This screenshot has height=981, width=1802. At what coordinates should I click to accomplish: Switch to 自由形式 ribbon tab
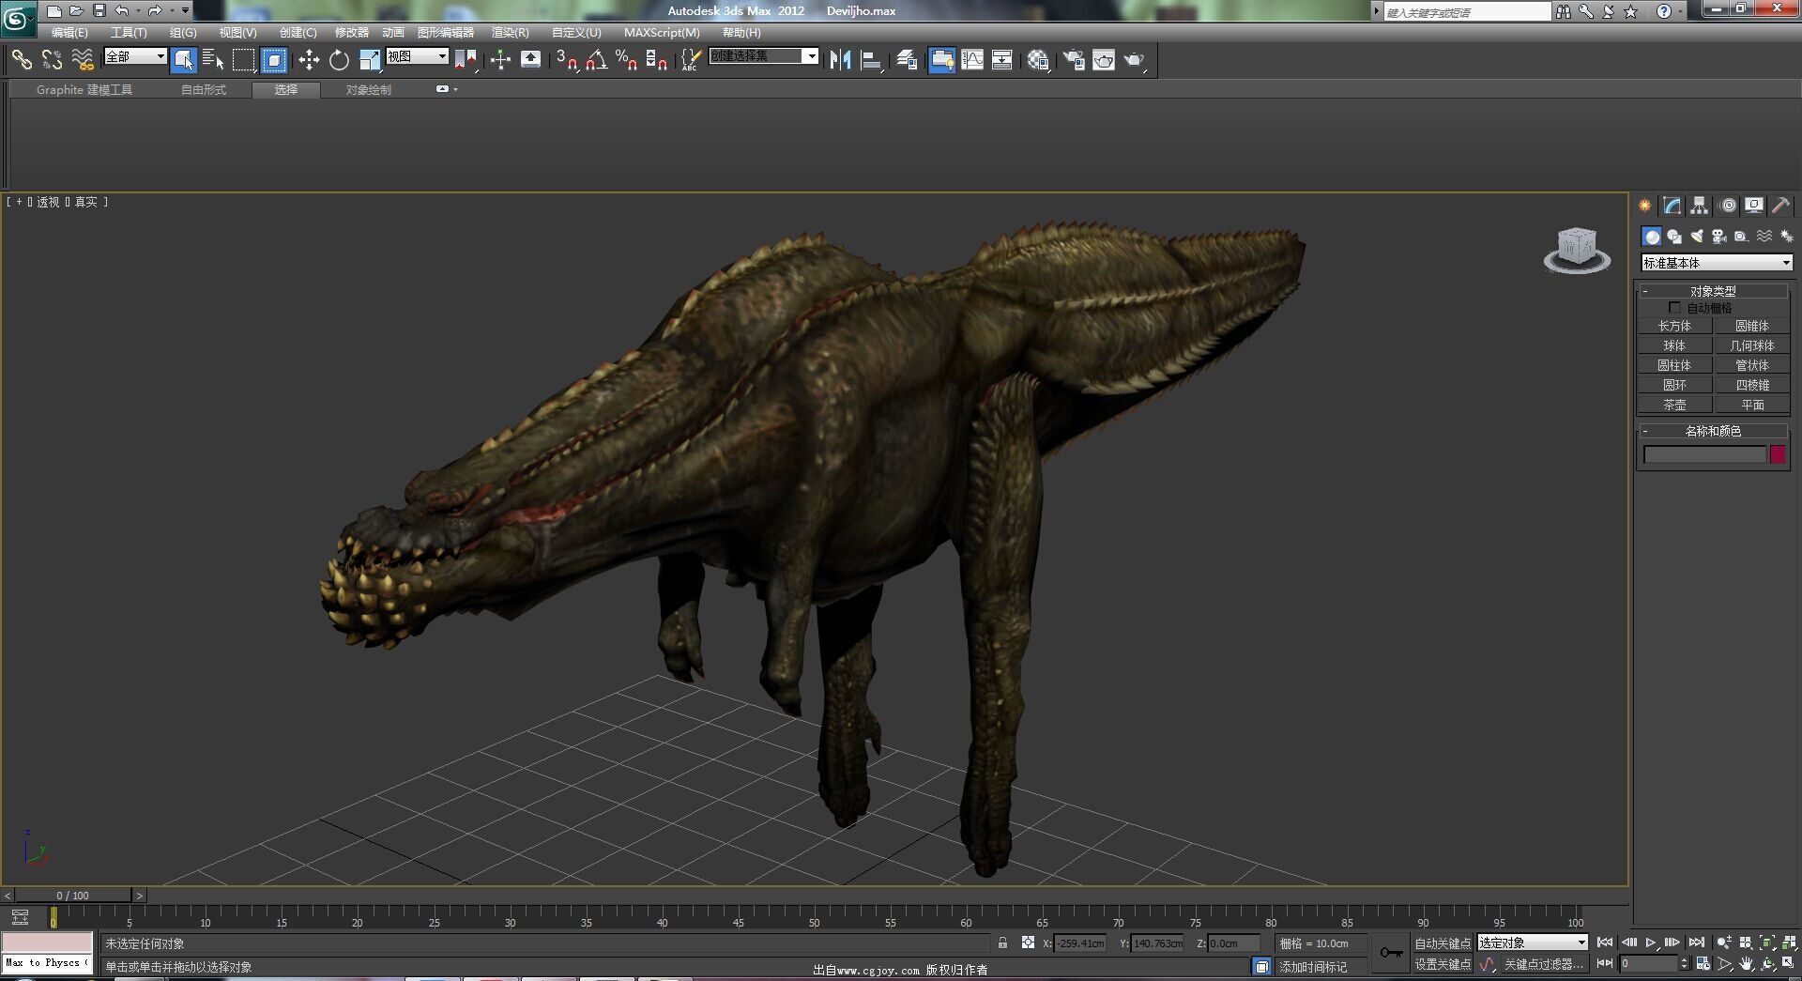click(x=204, y=90)
